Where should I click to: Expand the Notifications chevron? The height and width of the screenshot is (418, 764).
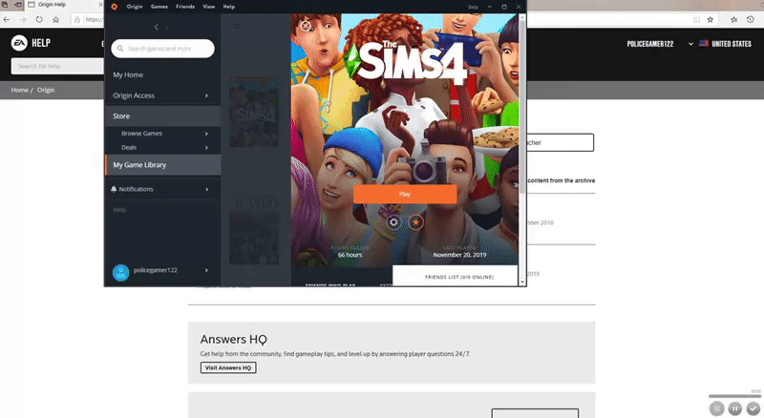206,189
